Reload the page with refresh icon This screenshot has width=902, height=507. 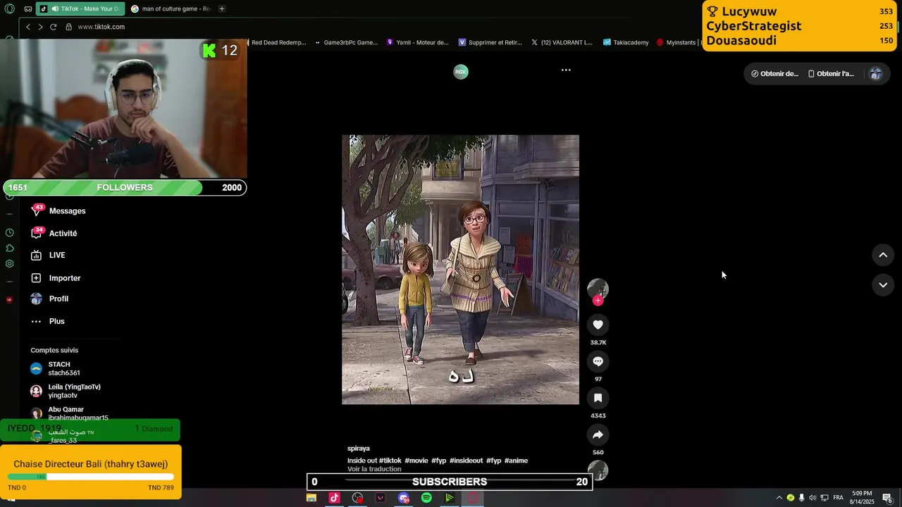pyautogui.click(x=53, y=27)
